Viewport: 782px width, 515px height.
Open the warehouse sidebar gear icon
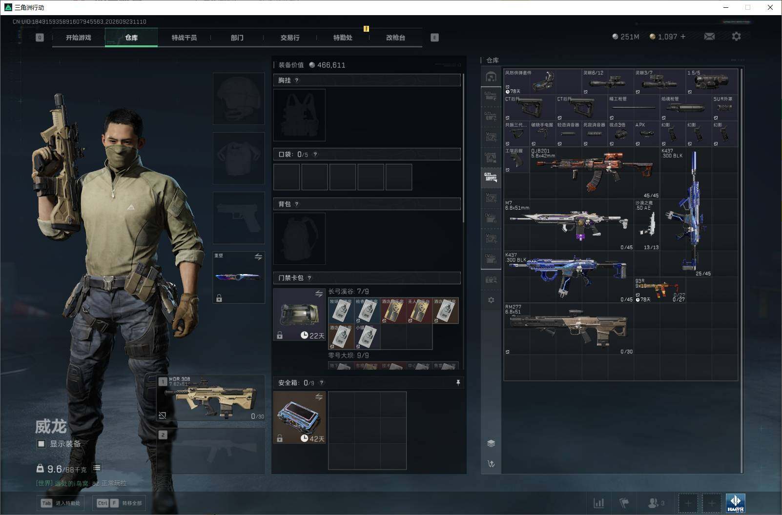pyautogui.click(x=491, y=300)
